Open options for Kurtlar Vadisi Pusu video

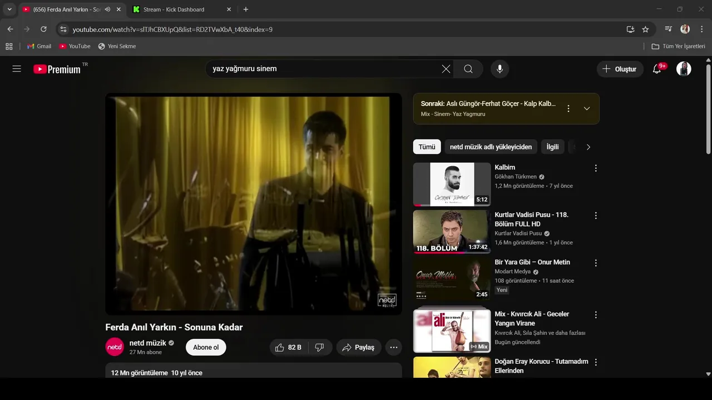point(596,216)
